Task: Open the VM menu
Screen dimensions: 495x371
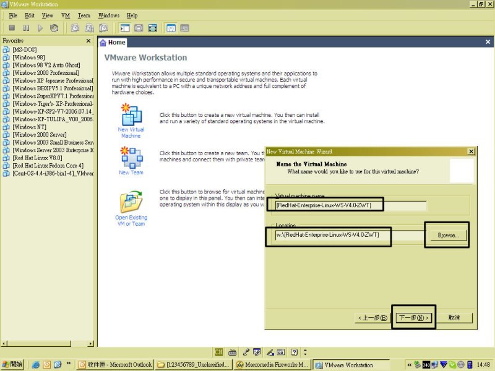Action: pyautogui.click(x=66, y=15)
